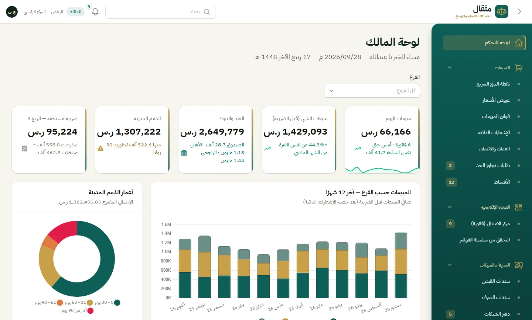Open فواتير المبيعات in the sidebar
This screenshot has height=320, width=532.
[x=484, y=116]
